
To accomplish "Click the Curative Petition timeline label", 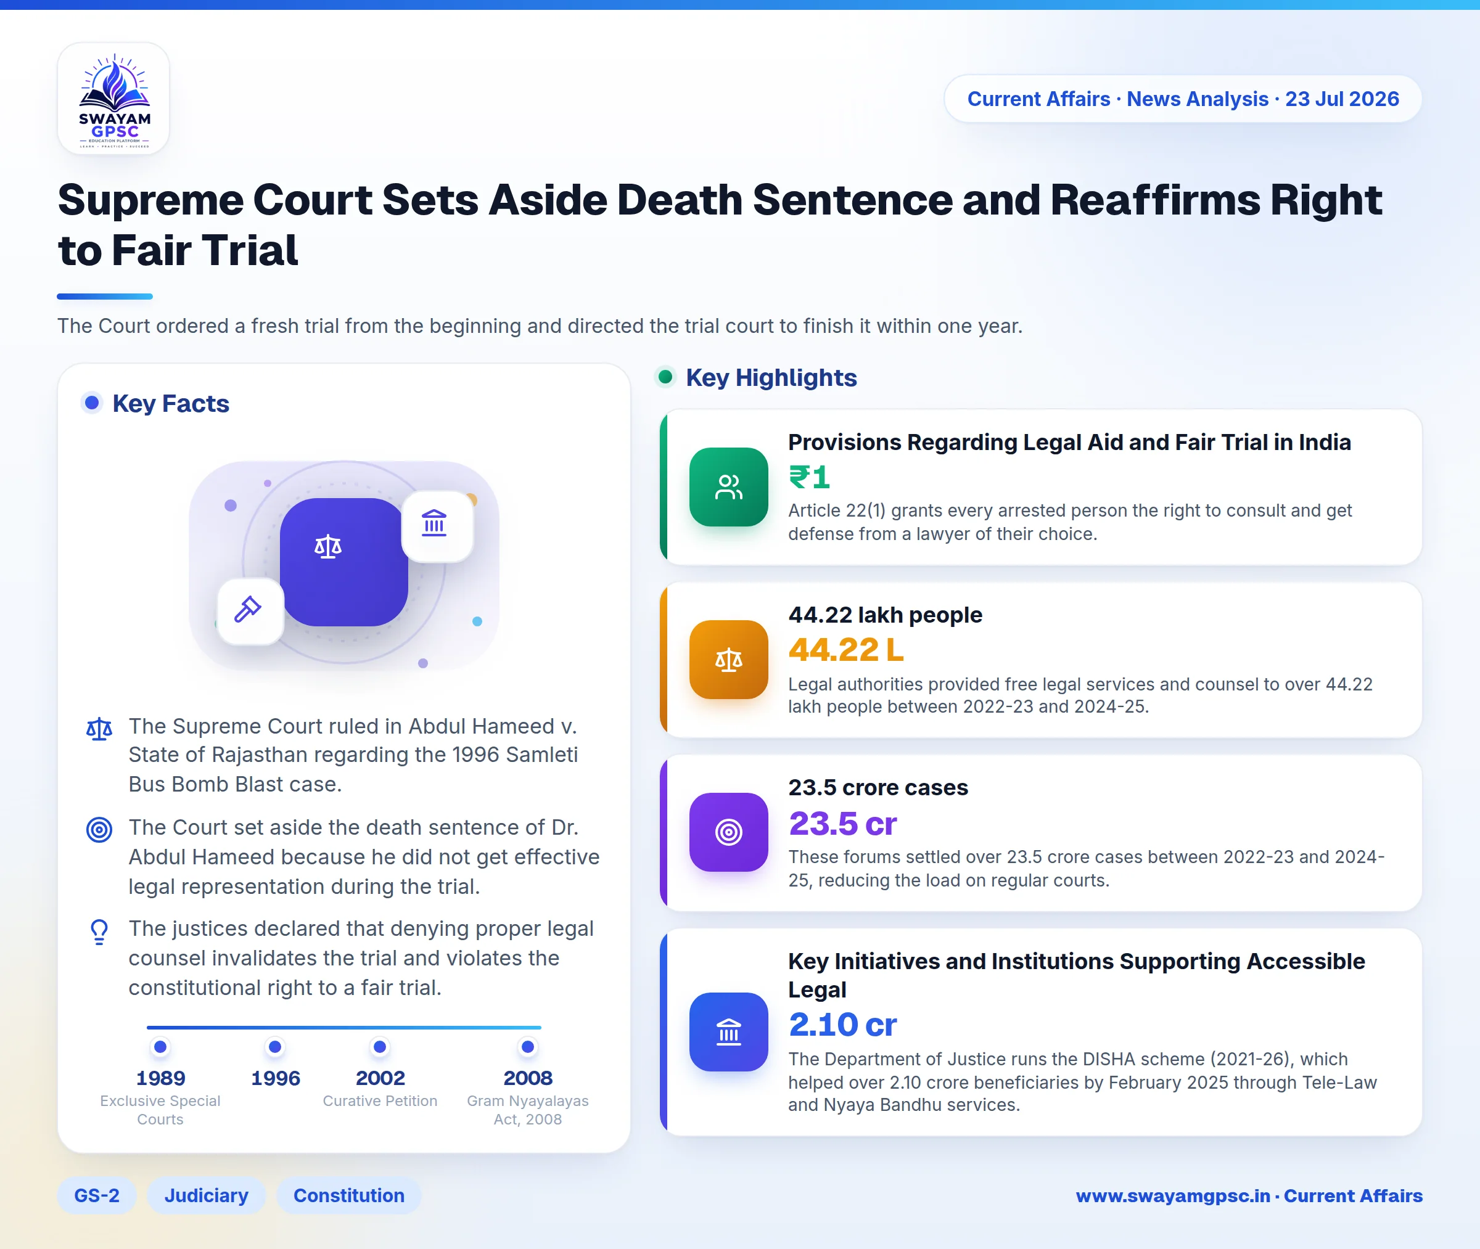I will click(x=380, y=1101).
